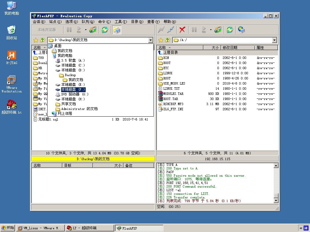Select the Backup folder in dropdown

point(70,75)
